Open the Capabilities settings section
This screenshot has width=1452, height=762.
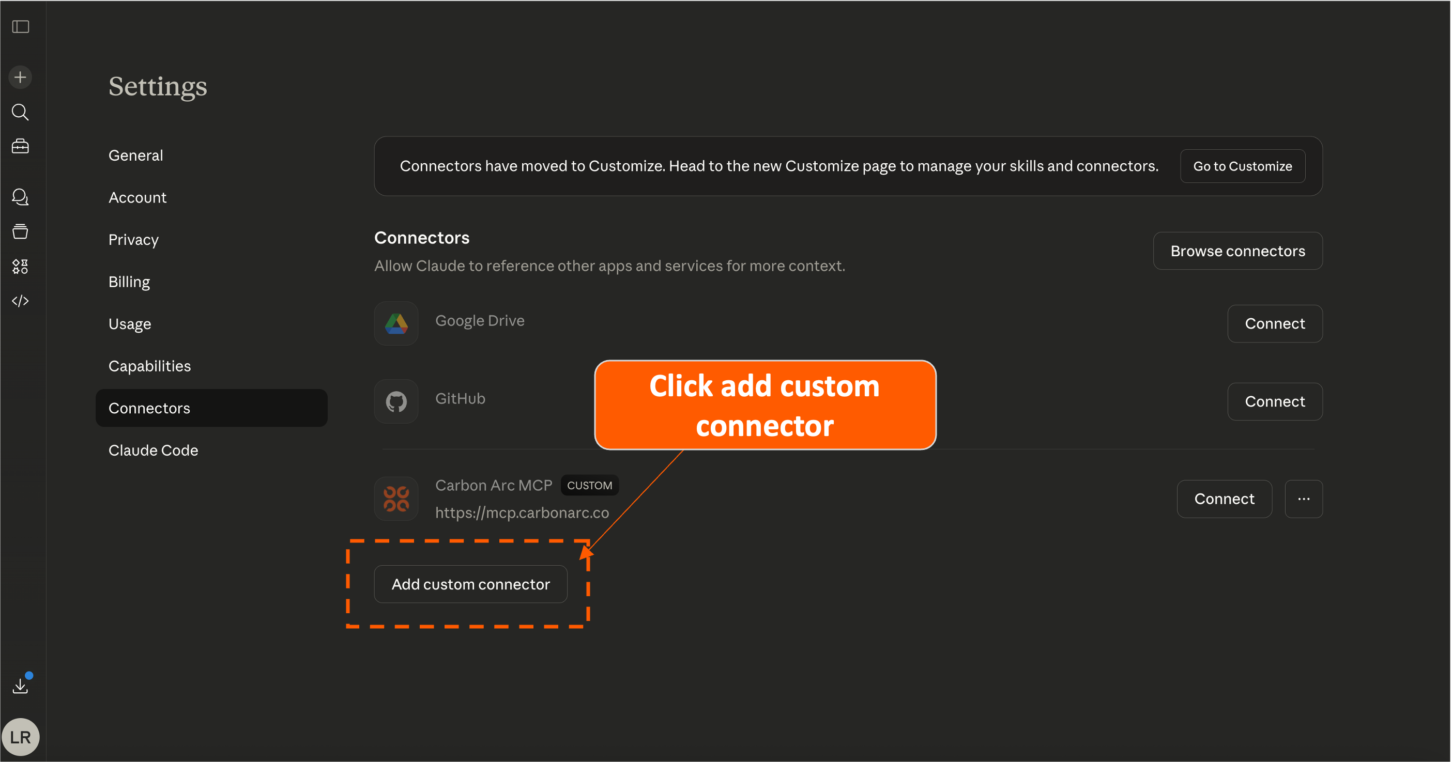149,366
